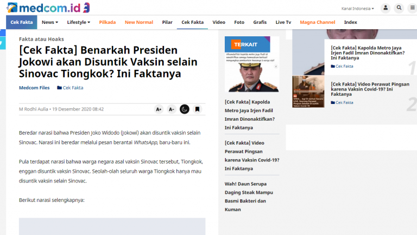Open the nurse video thumbnail
This screenshot has height=235, width=417.
tap(308, 92)
